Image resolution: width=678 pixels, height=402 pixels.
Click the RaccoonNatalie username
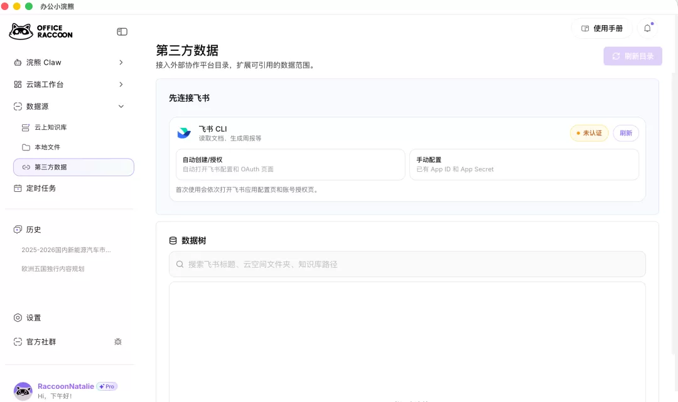tap(66, 386)
